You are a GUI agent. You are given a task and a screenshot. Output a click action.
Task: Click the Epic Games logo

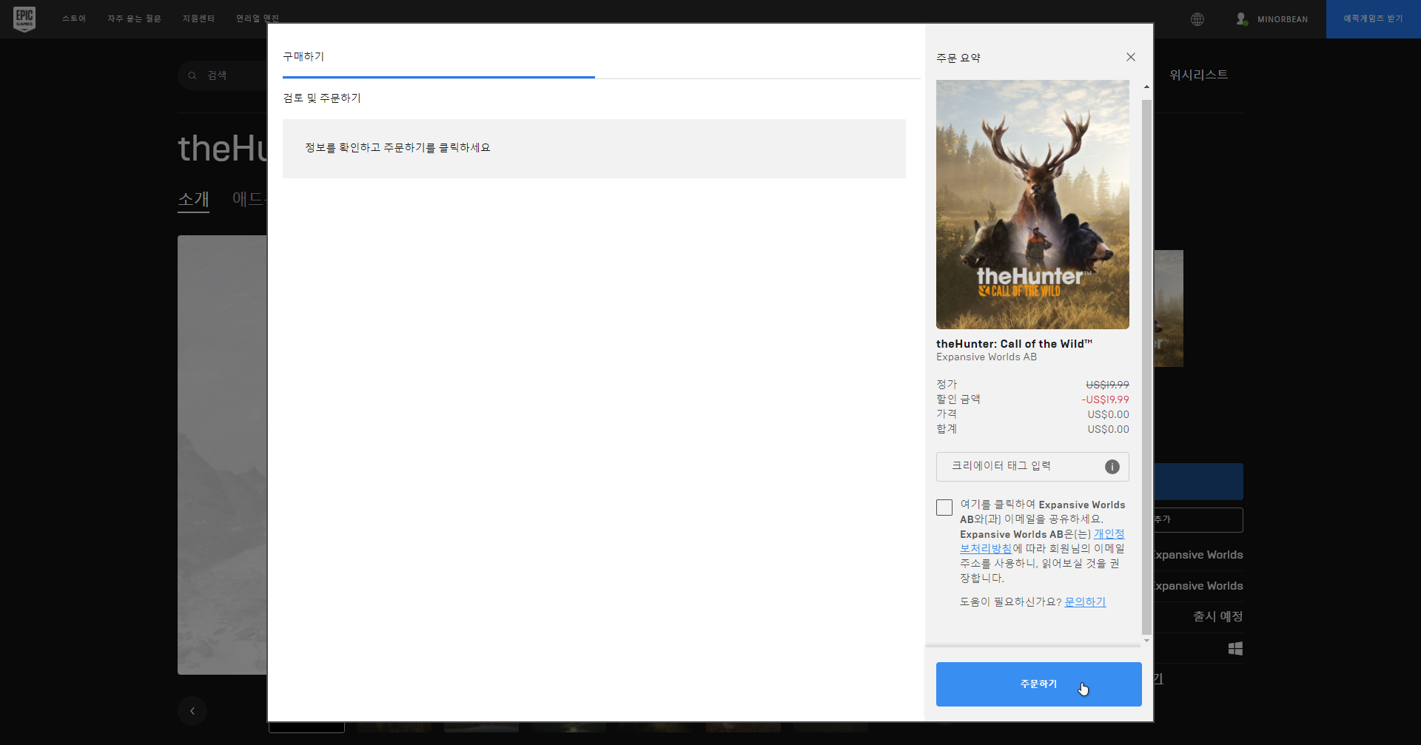(24, 18)
